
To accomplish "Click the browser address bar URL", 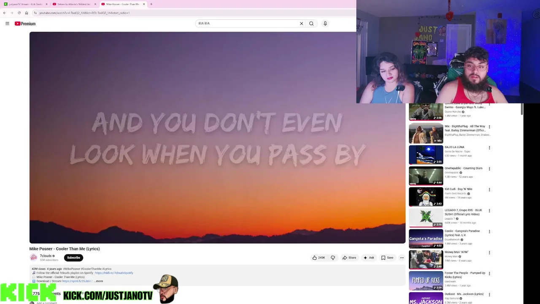I will pos(84,13).
